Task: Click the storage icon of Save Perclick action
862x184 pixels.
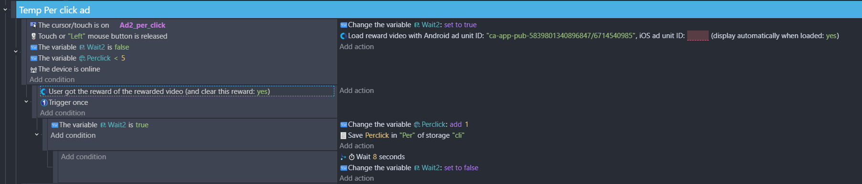Action: [x=343, y=135]
